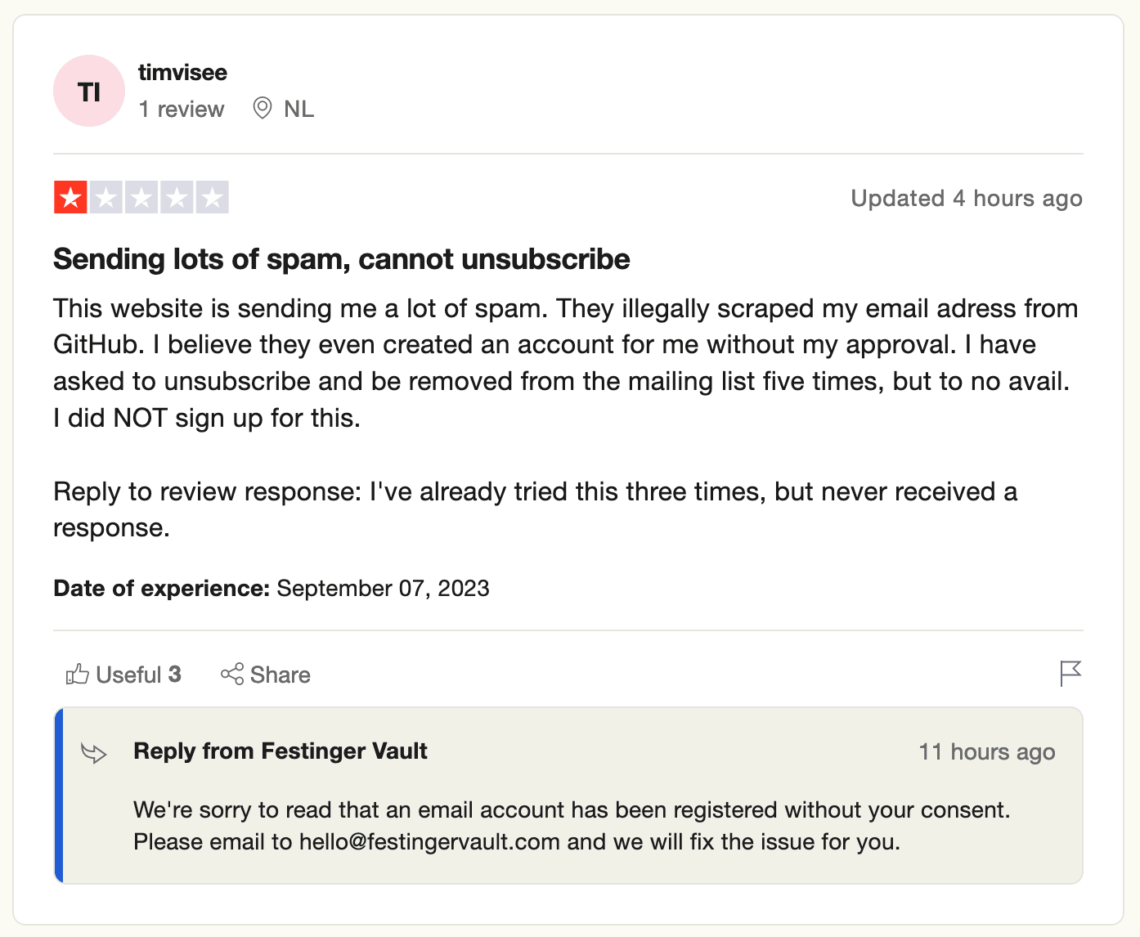Click the reply arrow icon in the response box

[x=94, y=752]
